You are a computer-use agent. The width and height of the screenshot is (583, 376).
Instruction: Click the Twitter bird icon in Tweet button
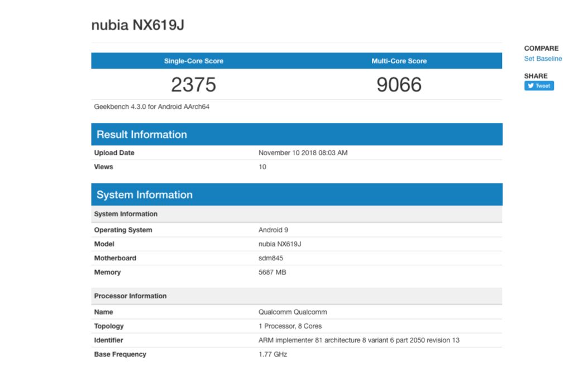coord(530,86)
